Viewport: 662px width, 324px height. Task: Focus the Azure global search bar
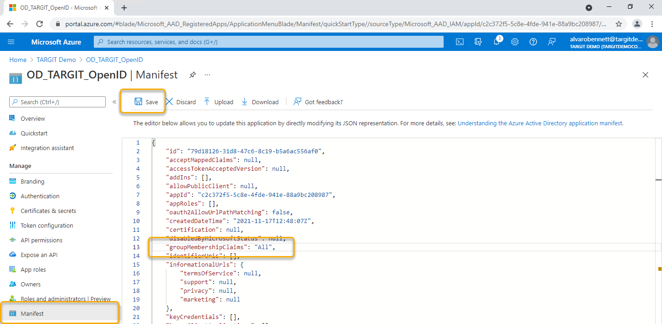pyautogui.click(x=268, y=42)
